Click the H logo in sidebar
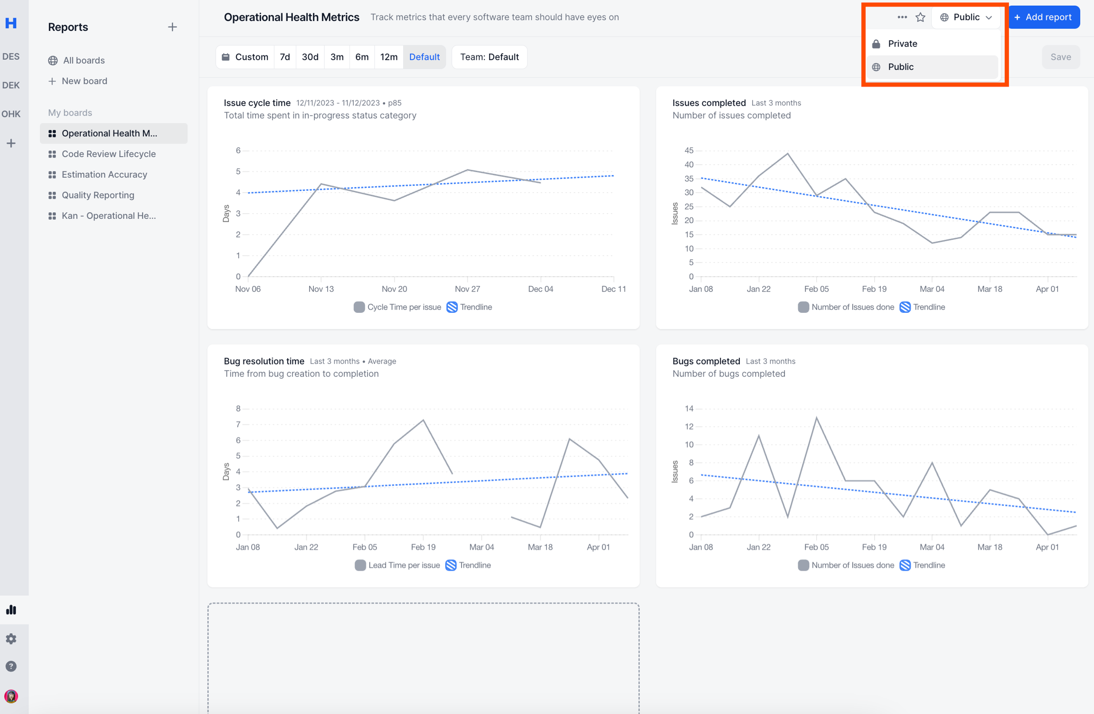This screenshot has width=1094, height=714. (x=11, y=23)
